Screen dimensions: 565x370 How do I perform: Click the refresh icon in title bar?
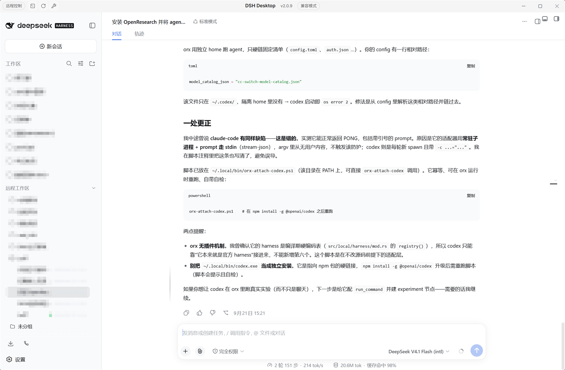(43, 6)
